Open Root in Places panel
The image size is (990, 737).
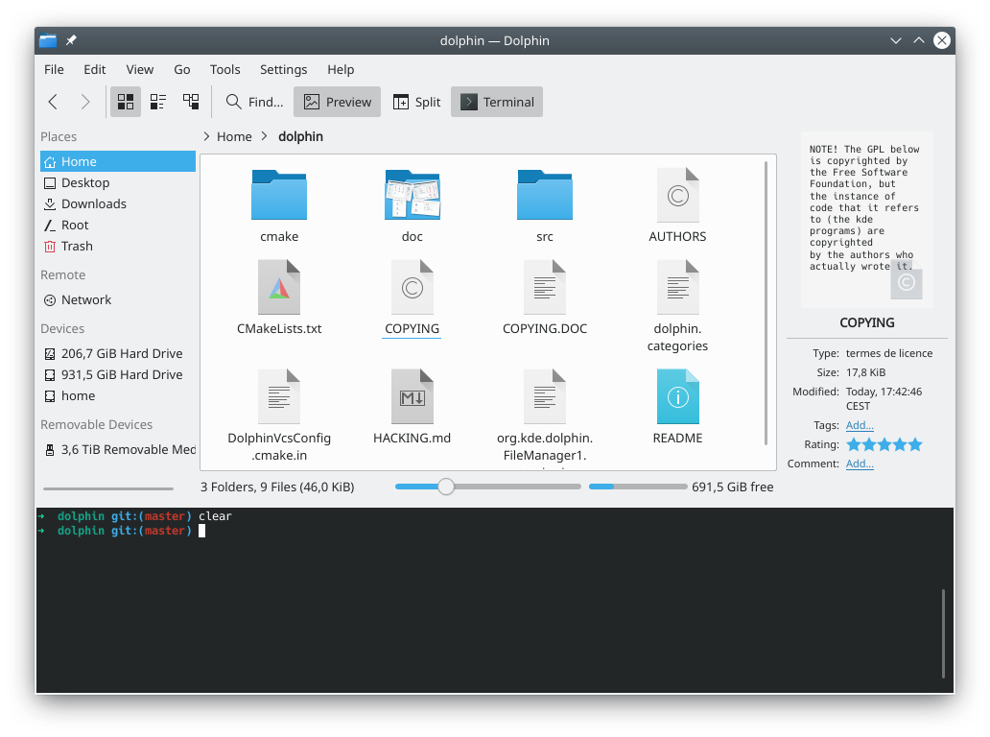click(x=118, y=225)
